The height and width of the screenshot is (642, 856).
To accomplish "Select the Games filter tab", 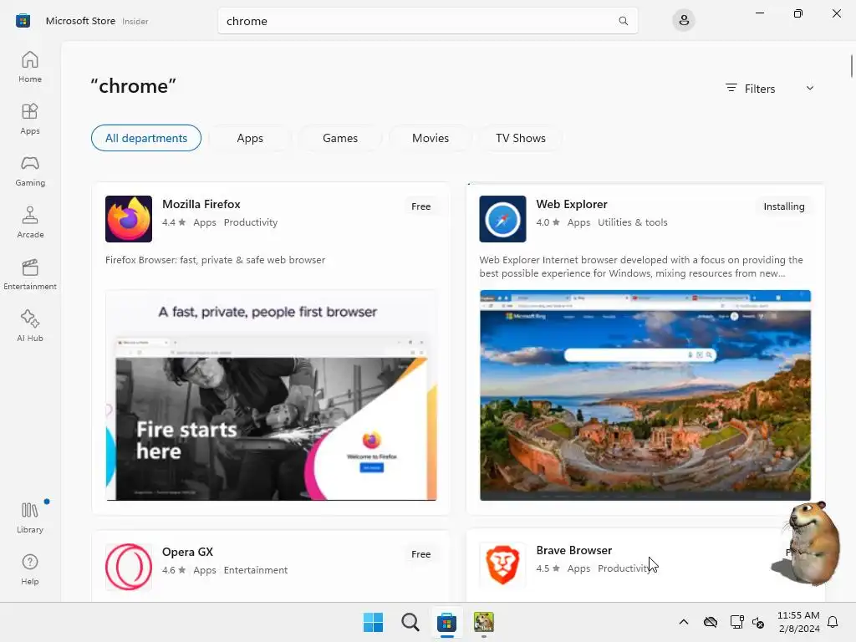I will [x=340, y=138].
